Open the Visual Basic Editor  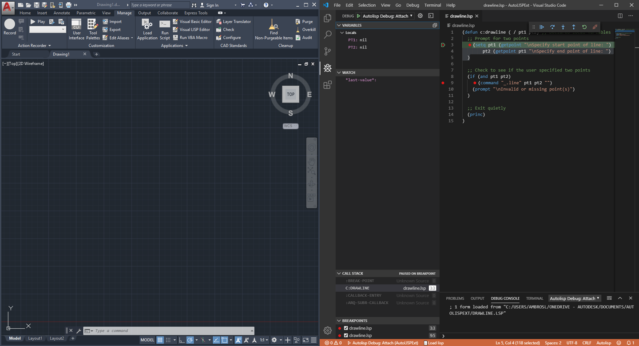pos(192,21)
